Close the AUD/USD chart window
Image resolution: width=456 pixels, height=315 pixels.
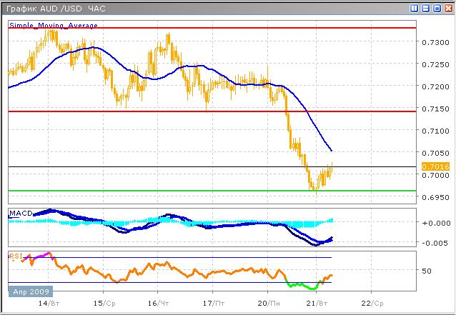tap(447, 8)
